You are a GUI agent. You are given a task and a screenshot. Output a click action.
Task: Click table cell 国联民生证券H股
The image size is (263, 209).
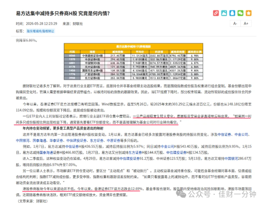click(92, 71)
